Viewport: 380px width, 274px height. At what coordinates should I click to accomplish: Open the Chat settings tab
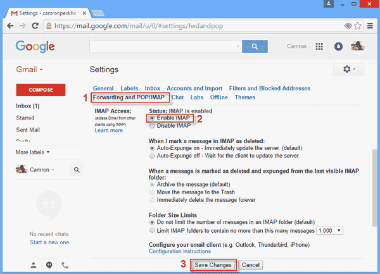(177, 97)
